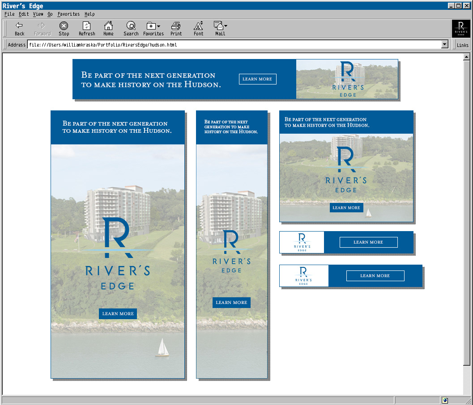Click the logo in the lower small banner
Viewport: 473px width, 405px height.
(303, 276)
